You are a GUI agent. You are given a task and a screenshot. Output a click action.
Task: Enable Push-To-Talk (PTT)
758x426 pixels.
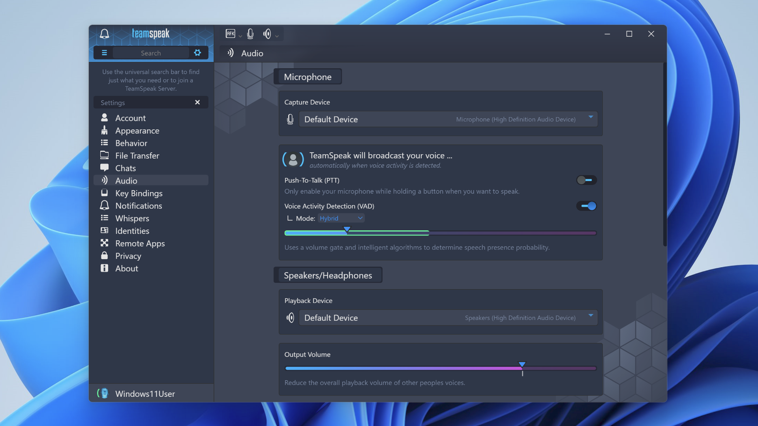586,180
